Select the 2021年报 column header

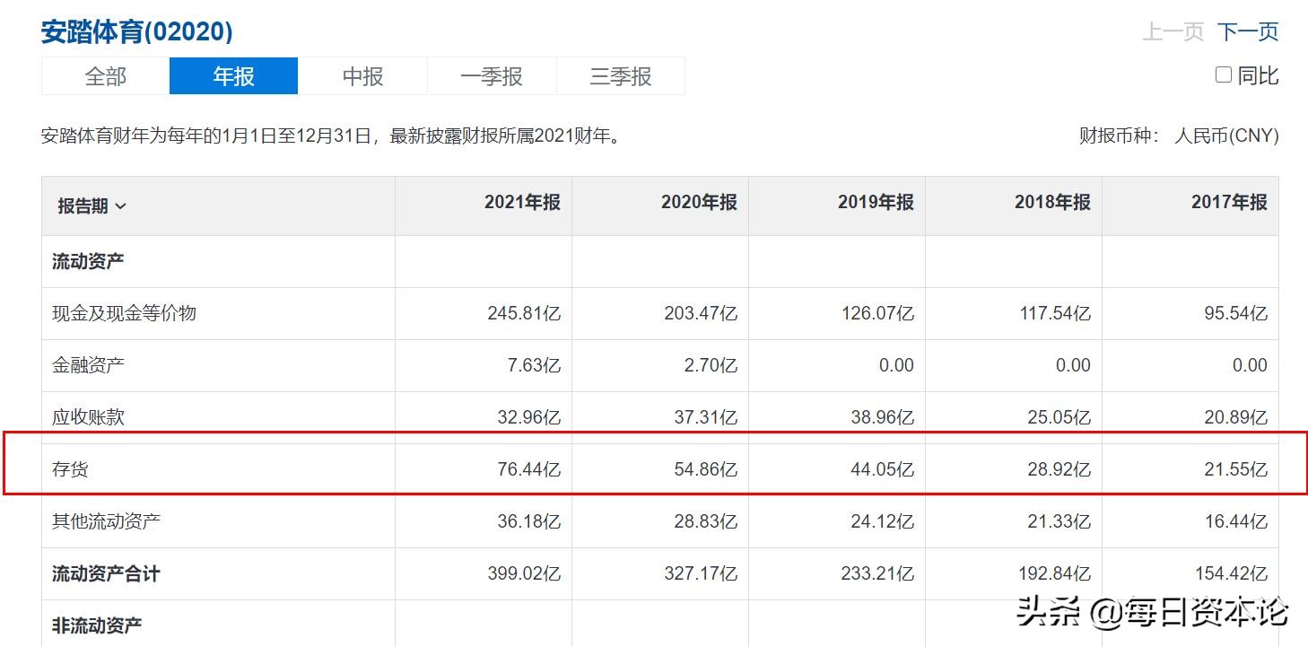[522, 203]
